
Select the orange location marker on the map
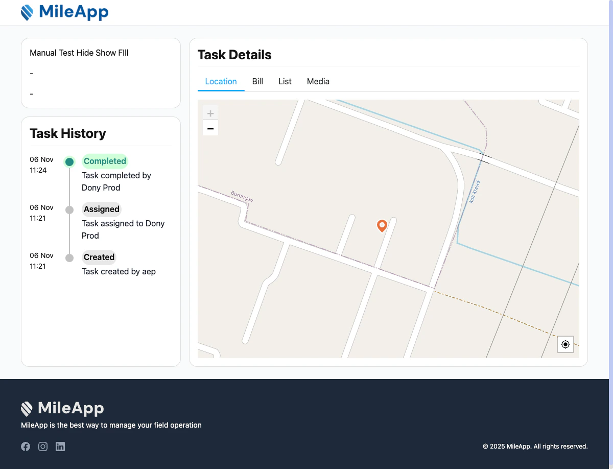pyautogui.click(x=382, y=226)
